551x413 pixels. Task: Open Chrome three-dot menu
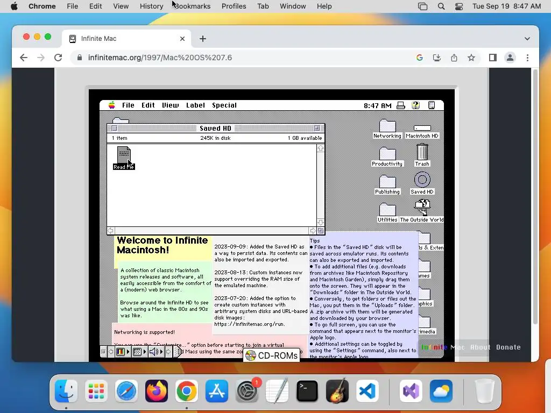(527, 58)
